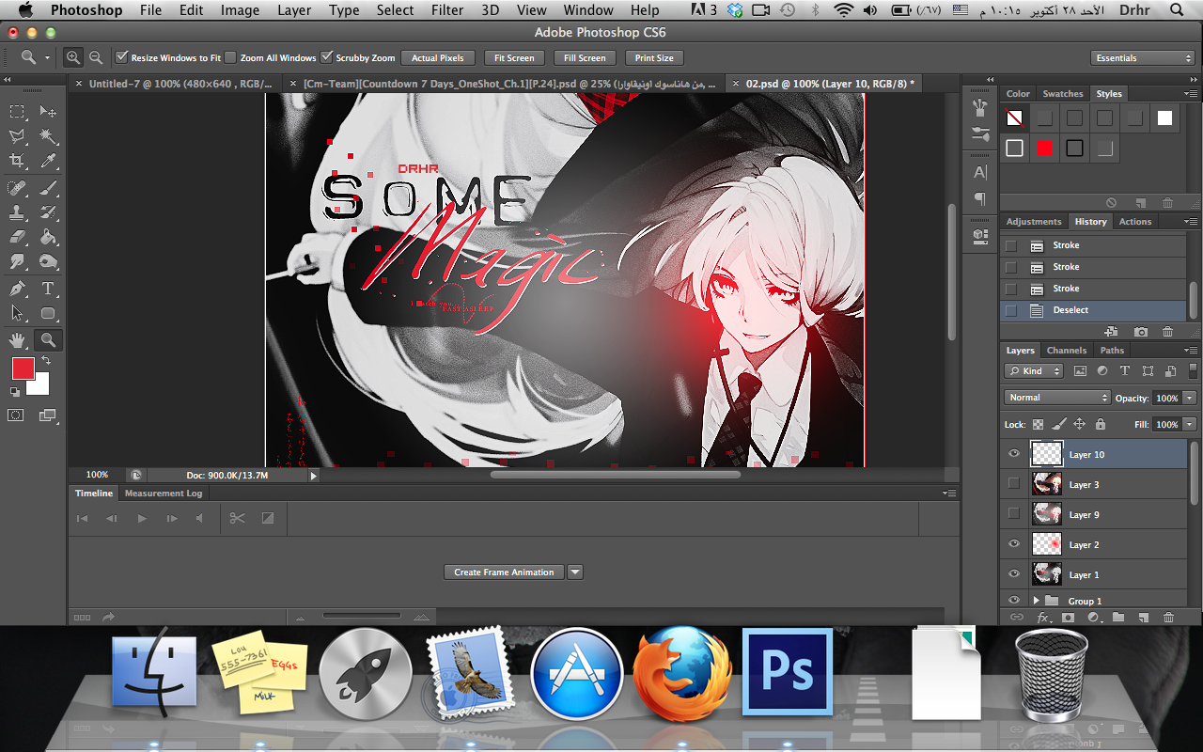This screenshot has width=1203, height=752.
Task: Switch foreground and background colors
Action: [45, 360]
